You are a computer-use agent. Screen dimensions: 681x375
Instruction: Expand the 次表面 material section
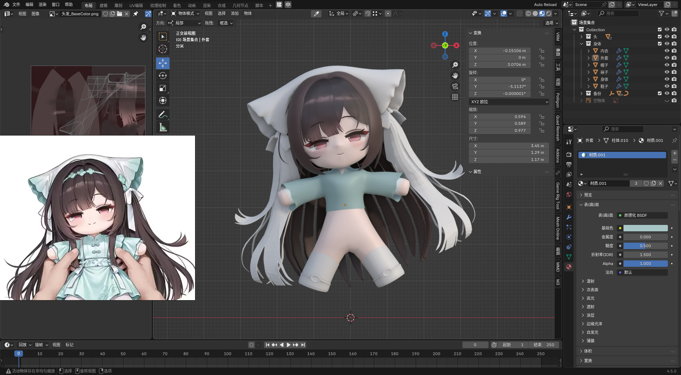[x=592, y=290]
